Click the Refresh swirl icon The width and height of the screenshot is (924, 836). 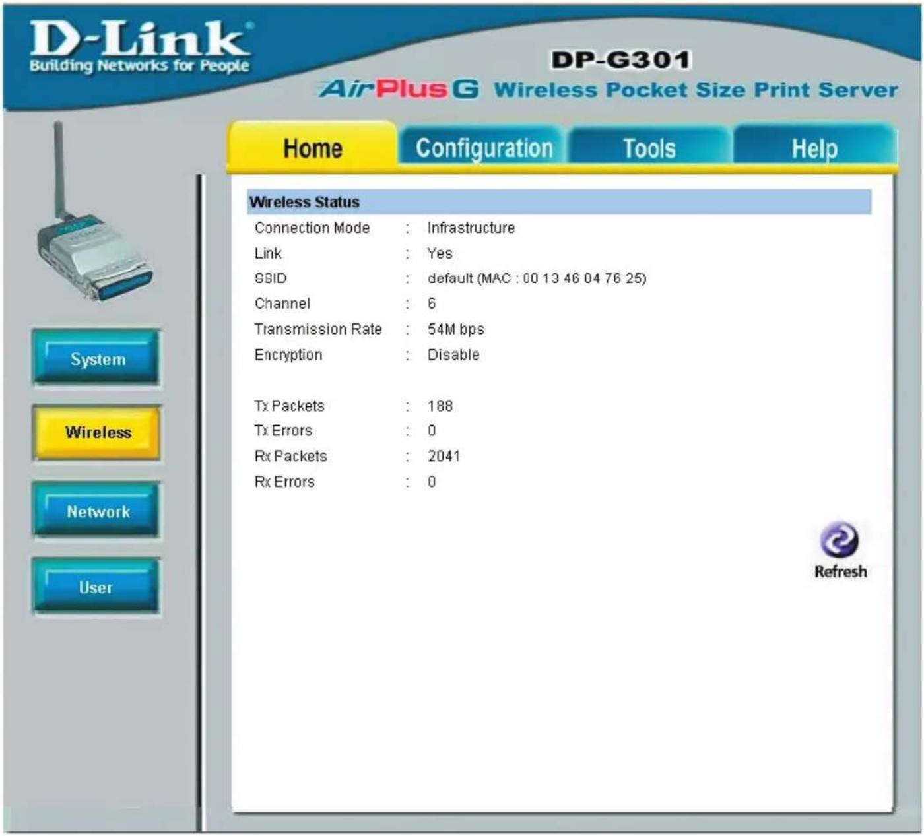pyautogui.click(x=839, y=540)
